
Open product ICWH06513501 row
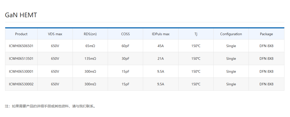pyautogui.click(x=21, y=58)
